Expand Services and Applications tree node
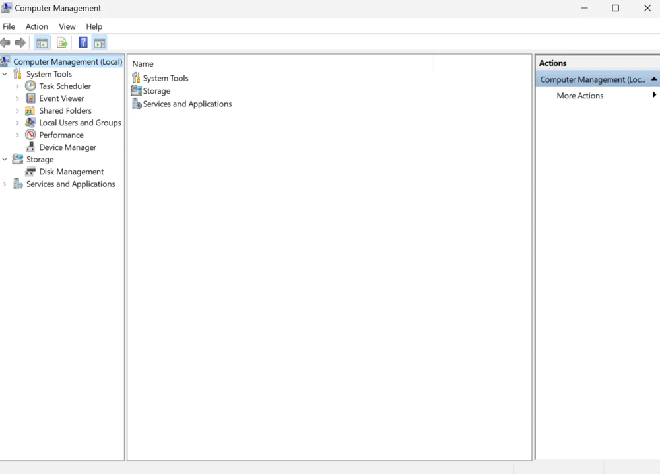The image size is (660, 474). [x=5, y=184]
